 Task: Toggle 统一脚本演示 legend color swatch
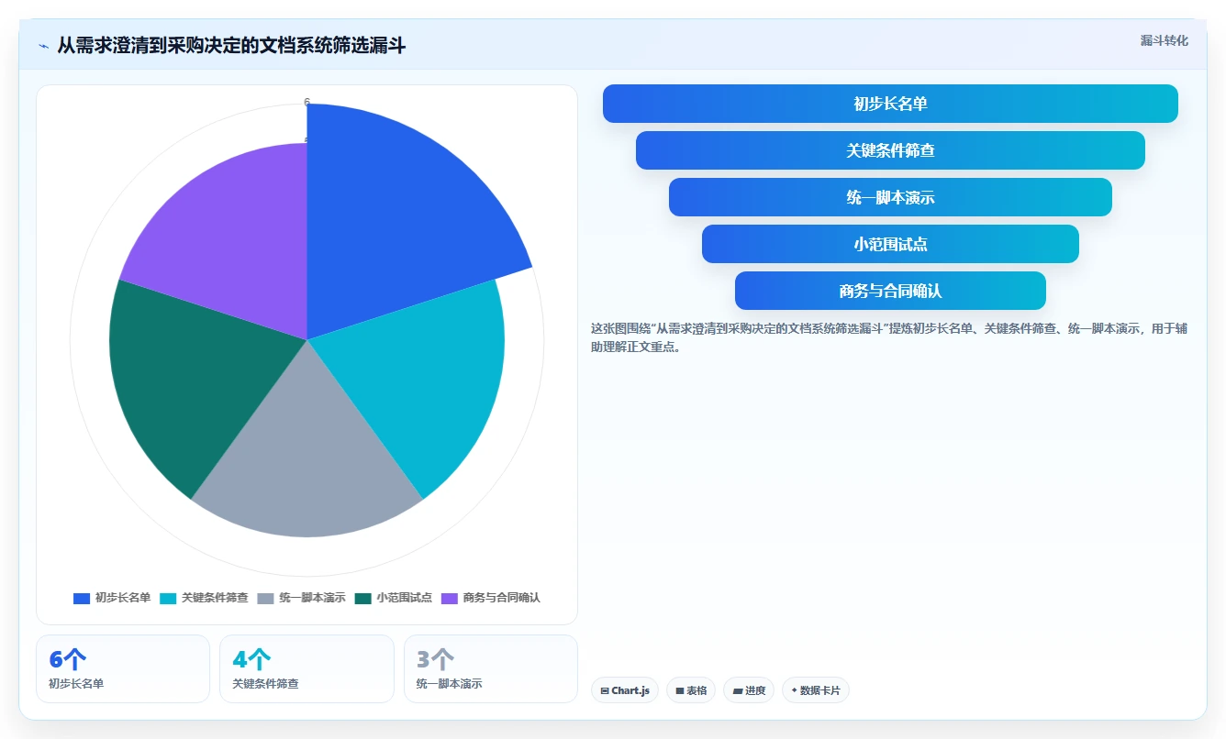pos(266,598)
